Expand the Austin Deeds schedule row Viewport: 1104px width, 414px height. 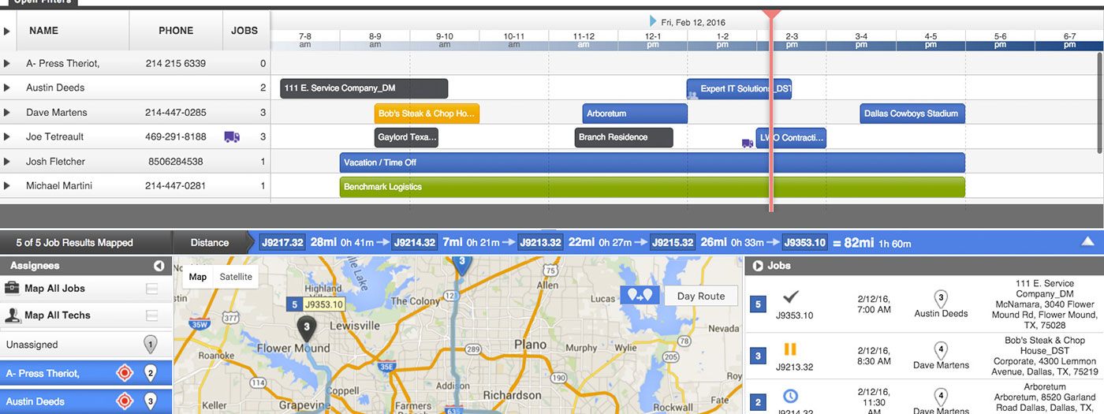pos(7,88)
